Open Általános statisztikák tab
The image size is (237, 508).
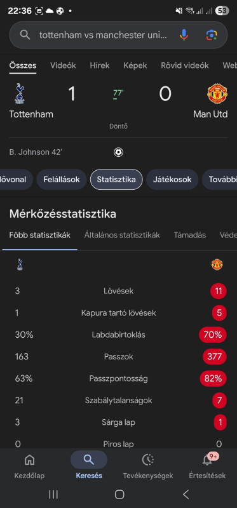pyautogui.click(x=122, y=235)
